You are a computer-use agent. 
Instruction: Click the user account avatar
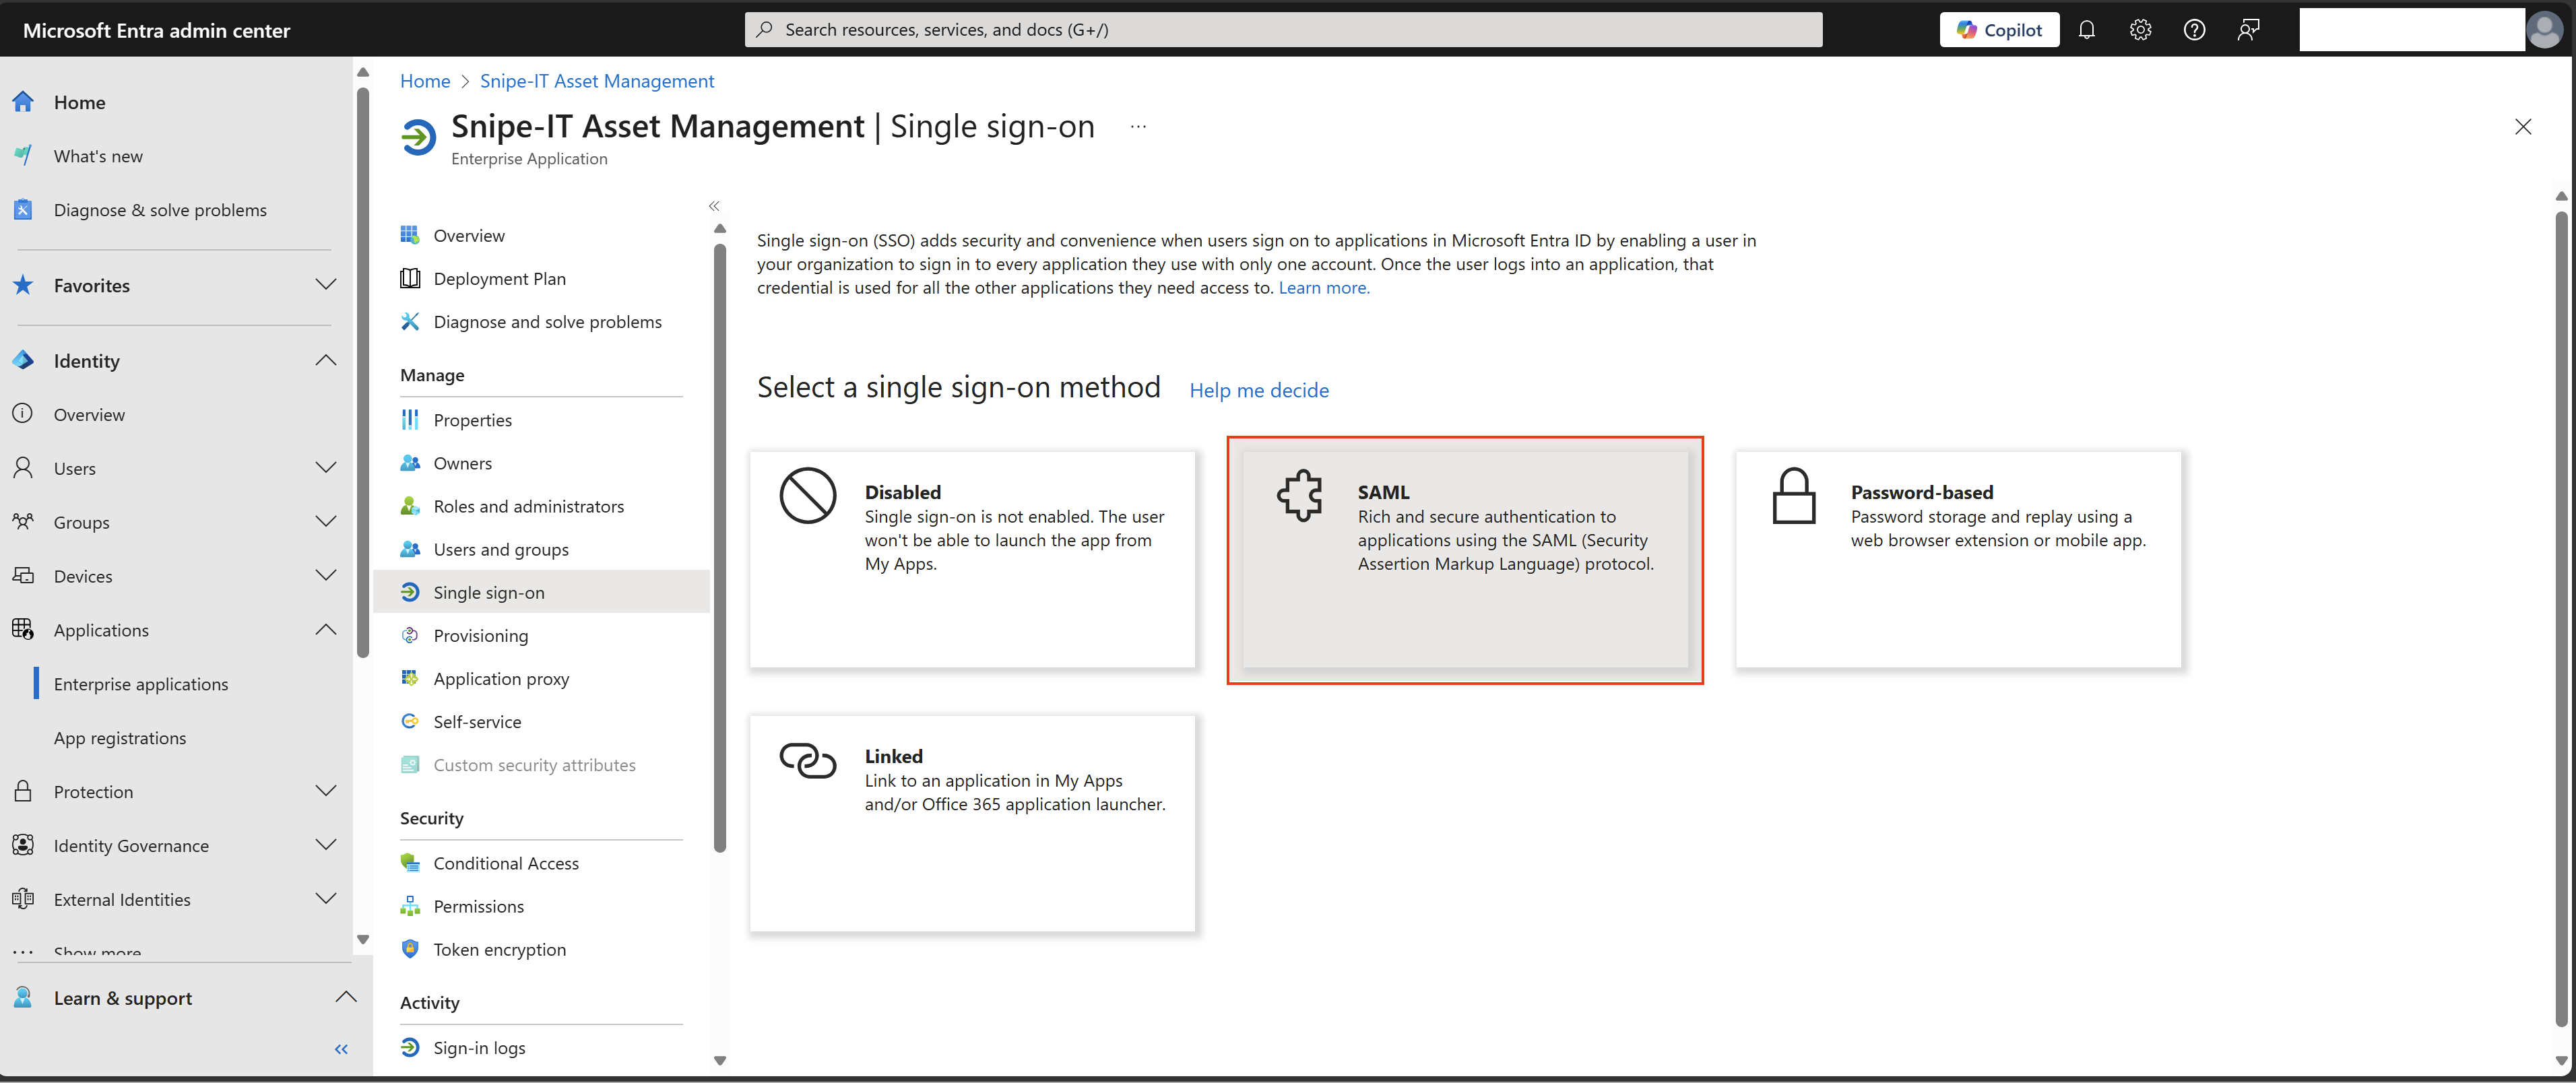(x=2544, y=30)
